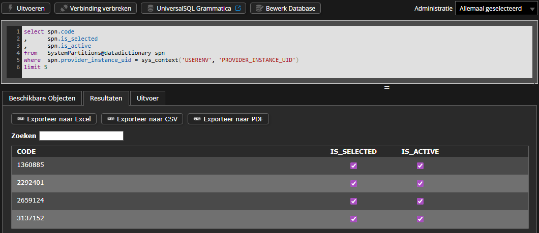
Task: Click the Exporteer naar PDF button
Action: [228, 119]
